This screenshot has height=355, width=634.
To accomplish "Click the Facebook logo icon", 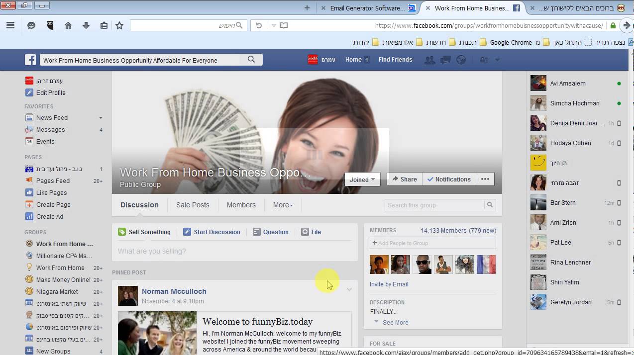I will pyautogui.click(x=31, y=60).
